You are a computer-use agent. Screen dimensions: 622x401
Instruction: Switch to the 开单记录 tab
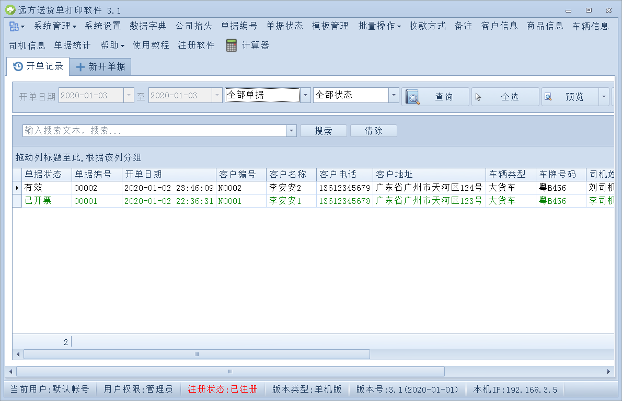(38, 66)
